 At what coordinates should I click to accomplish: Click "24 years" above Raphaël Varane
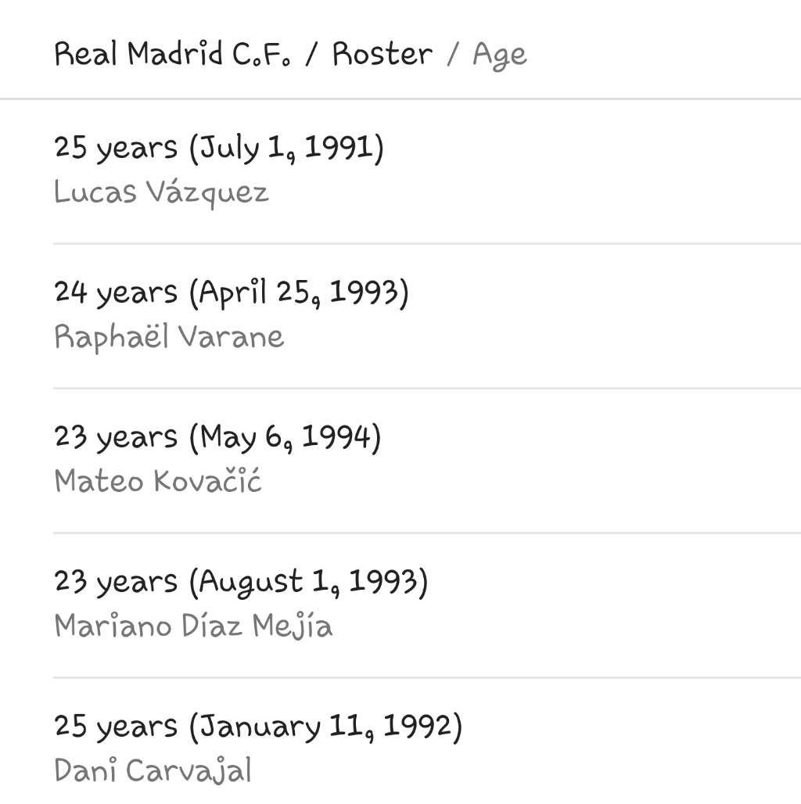[116, 293]
